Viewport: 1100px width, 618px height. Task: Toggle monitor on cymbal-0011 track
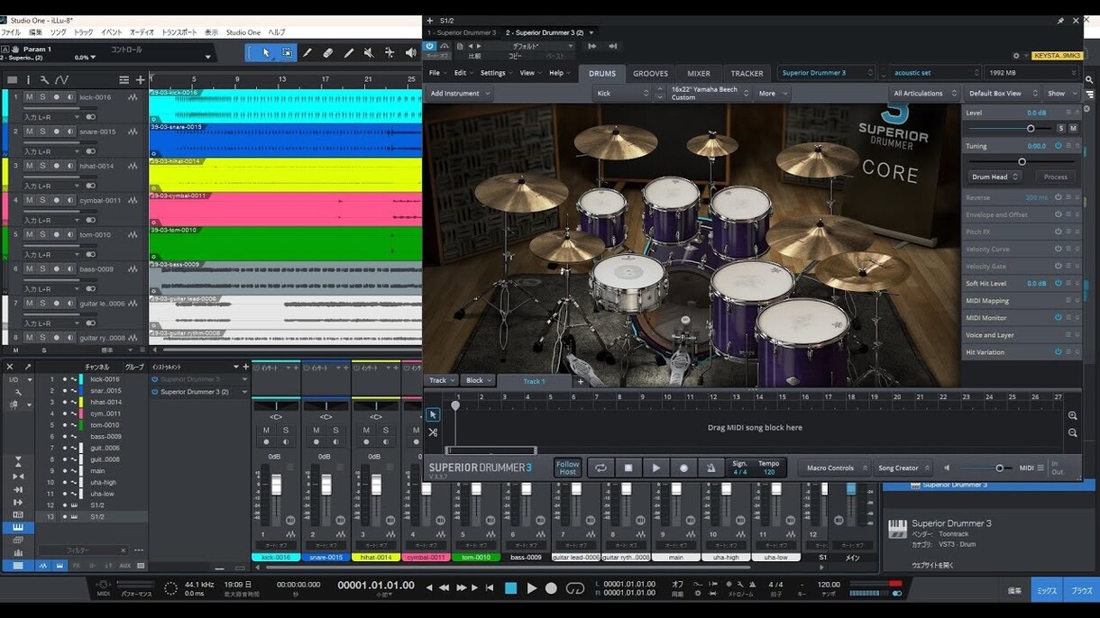pos(69,200)
